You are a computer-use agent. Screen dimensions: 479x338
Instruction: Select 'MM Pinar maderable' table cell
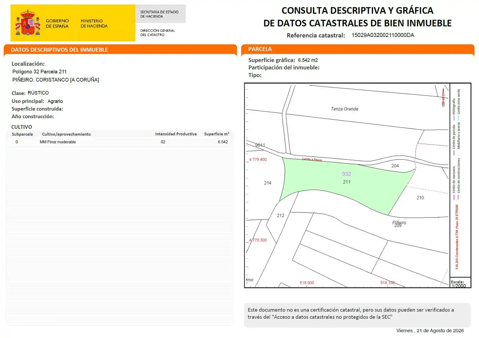click(58, 142)
